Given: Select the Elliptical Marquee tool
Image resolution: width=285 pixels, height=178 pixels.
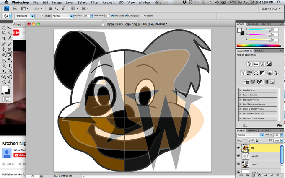Looking at the screenshot, I should click(x=4, y=28).
